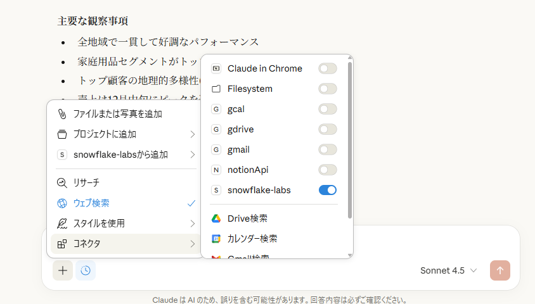The image size is (535, 304).
Task: Click the connector grid icon
Action: [x=61, y=244]
